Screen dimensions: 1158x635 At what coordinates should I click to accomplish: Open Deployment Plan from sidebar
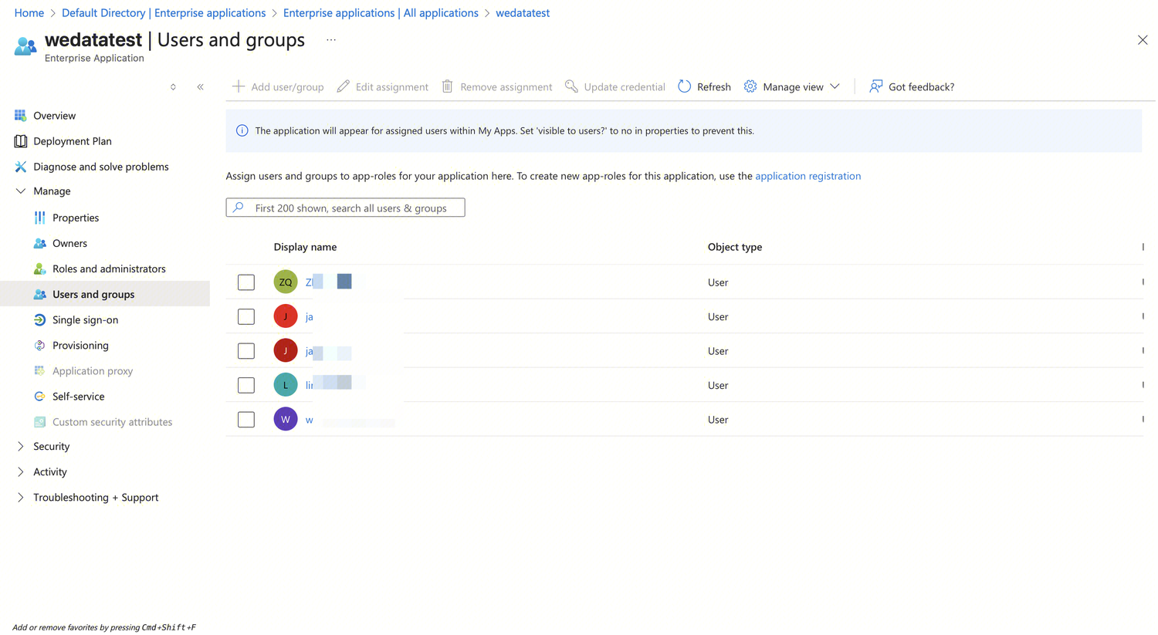click(72, 141)
